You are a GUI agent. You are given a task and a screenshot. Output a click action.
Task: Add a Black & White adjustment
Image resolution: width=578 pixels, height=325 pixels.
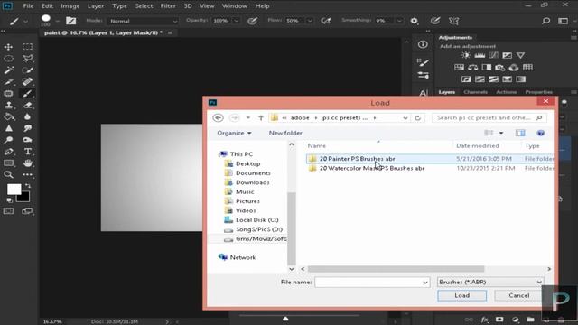pyautogui.click(x=487, y=68)
